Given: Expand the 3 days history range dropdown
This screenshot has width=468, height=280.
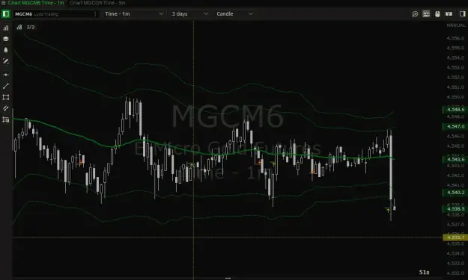Looking at the screenshot, I should tap(189, 14).
